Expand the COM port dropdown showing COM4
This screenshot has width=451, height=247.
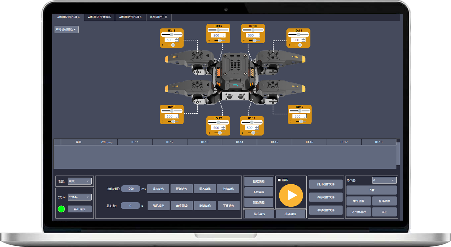[79, 197]
